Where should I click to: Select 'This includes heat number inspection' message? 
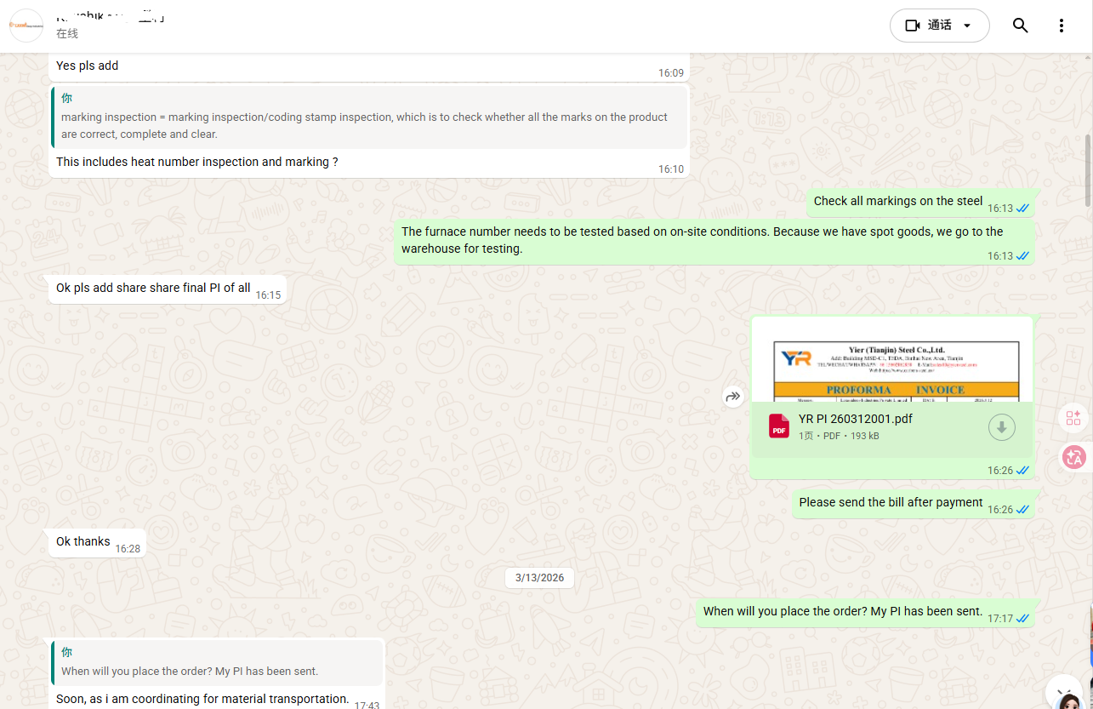(x=197, y=162)
